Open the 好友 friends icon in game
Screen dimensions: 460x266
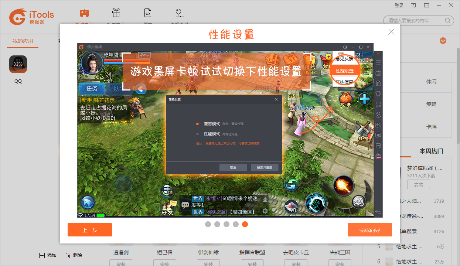167,208
